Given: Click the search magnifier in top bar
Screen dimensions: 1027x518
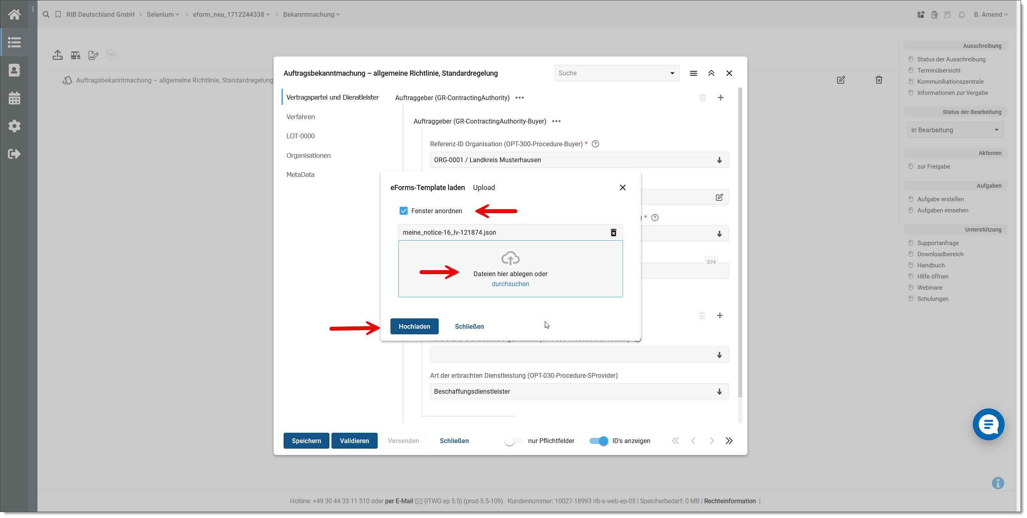Looking at the screenshot, I should pyautogui.click(x=46, y=14).
